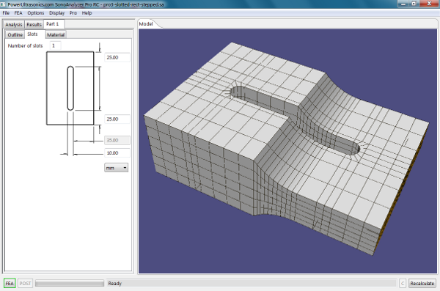The width and height of the screenshot is (440, 291).
Task: Click the Number of slots field
Action: point(55,45)
